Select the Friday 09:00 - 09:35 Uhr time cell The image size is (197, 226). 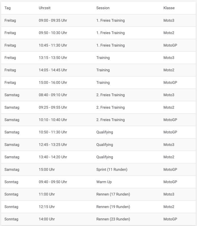(x=53, y=20)
